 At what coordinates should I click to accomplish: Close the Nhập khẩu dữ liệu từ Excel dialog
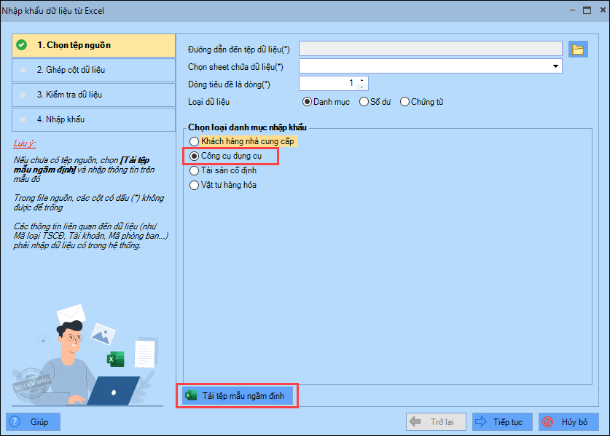pos(603,10)
